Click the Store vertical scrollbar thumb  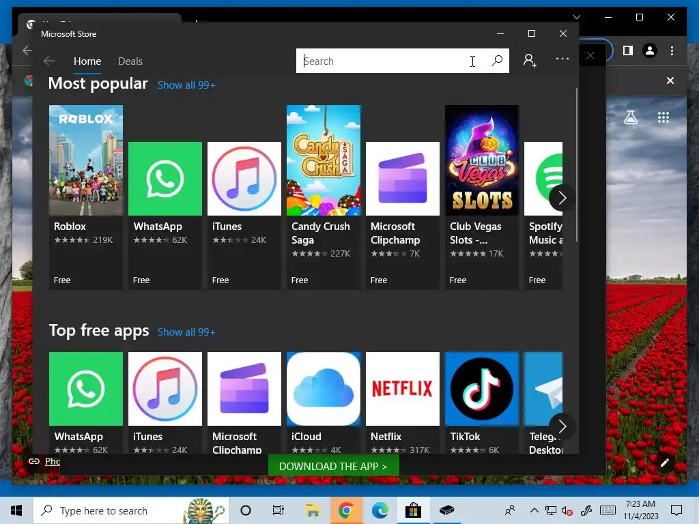(x=577, y=165)
